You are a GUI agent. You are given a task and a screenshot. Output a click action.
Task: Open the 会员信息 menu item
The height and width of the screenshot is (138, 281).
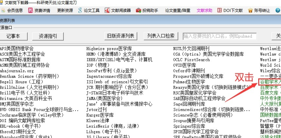[15, 10]
